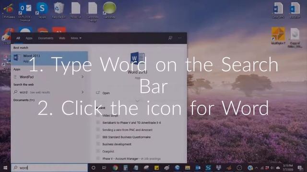The width and height of the screenshot is (307, 172).
Task: Expand the More filter dropdown
Action: click(76, 38)
